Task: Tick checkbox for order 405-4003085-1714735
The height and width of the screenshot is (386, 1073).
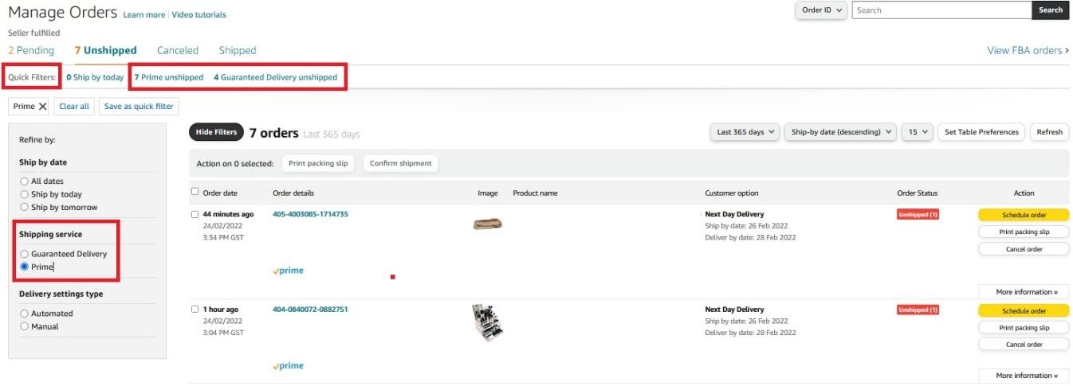Action: (x=195, y=214)
